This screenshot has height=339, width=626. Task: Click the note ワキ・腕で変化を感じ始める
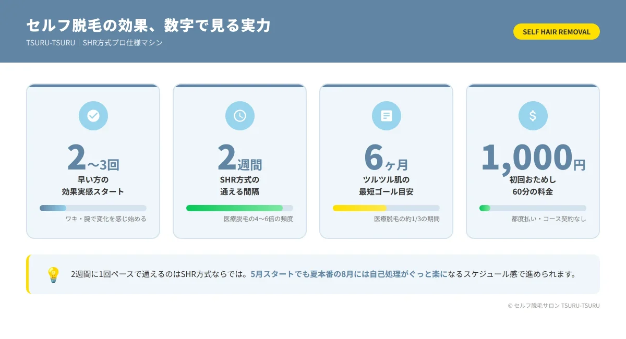point(106,219)
